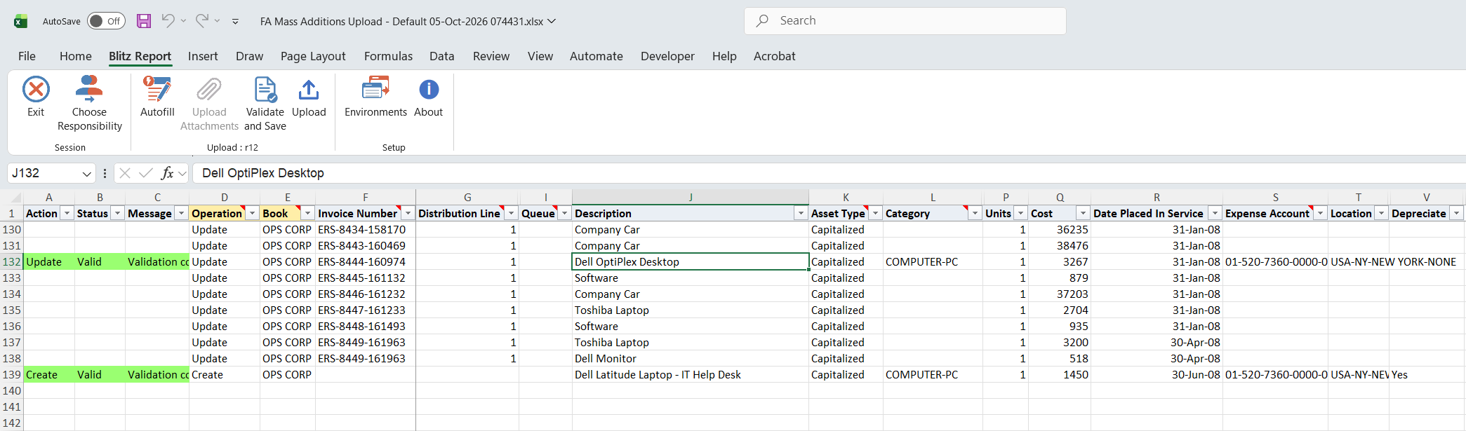Open the Expense Account filter dropdown
Viewport: 1466px width, 431px height.
1320,213
